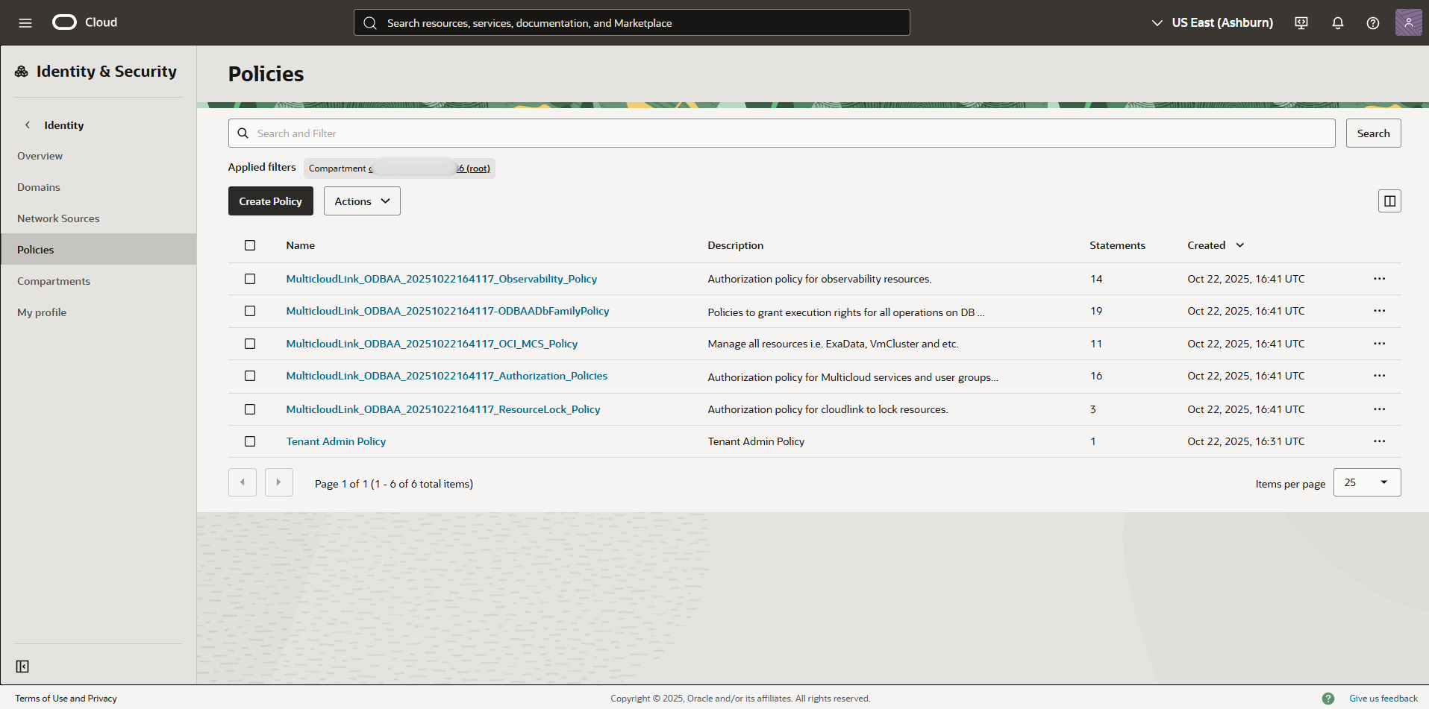Click the notifications bell

tap(1336, 22)
